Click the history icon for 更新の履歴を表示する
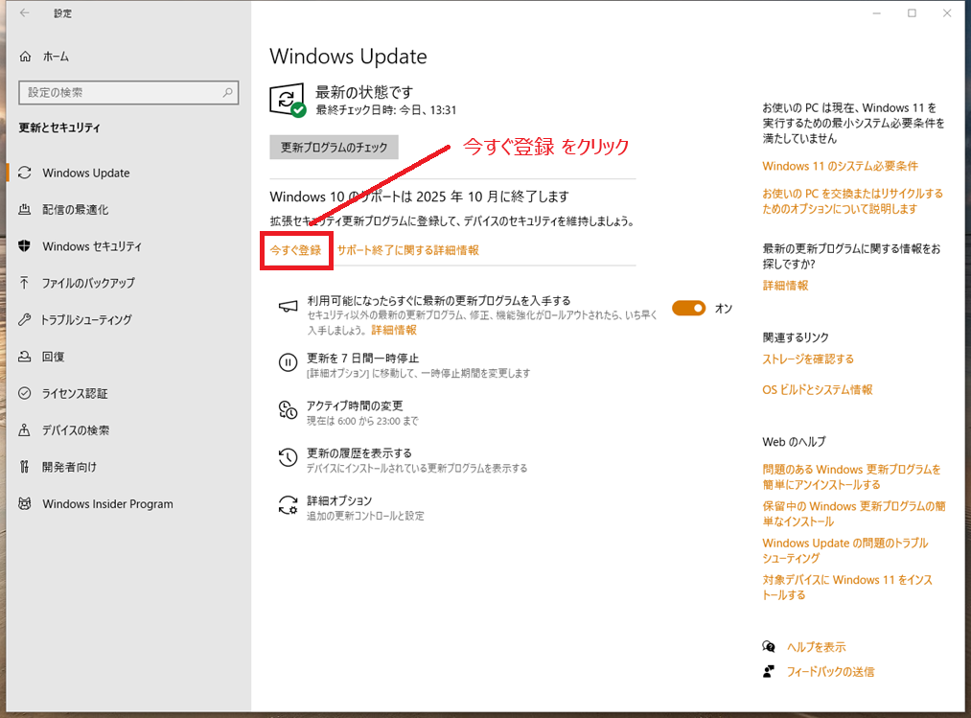The height and width of the screenshot is (718, 971). point(288,458)
